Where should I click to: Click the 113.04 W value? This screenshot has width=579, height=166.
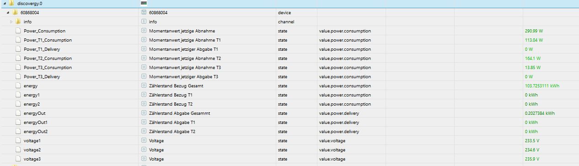point(534,40)
